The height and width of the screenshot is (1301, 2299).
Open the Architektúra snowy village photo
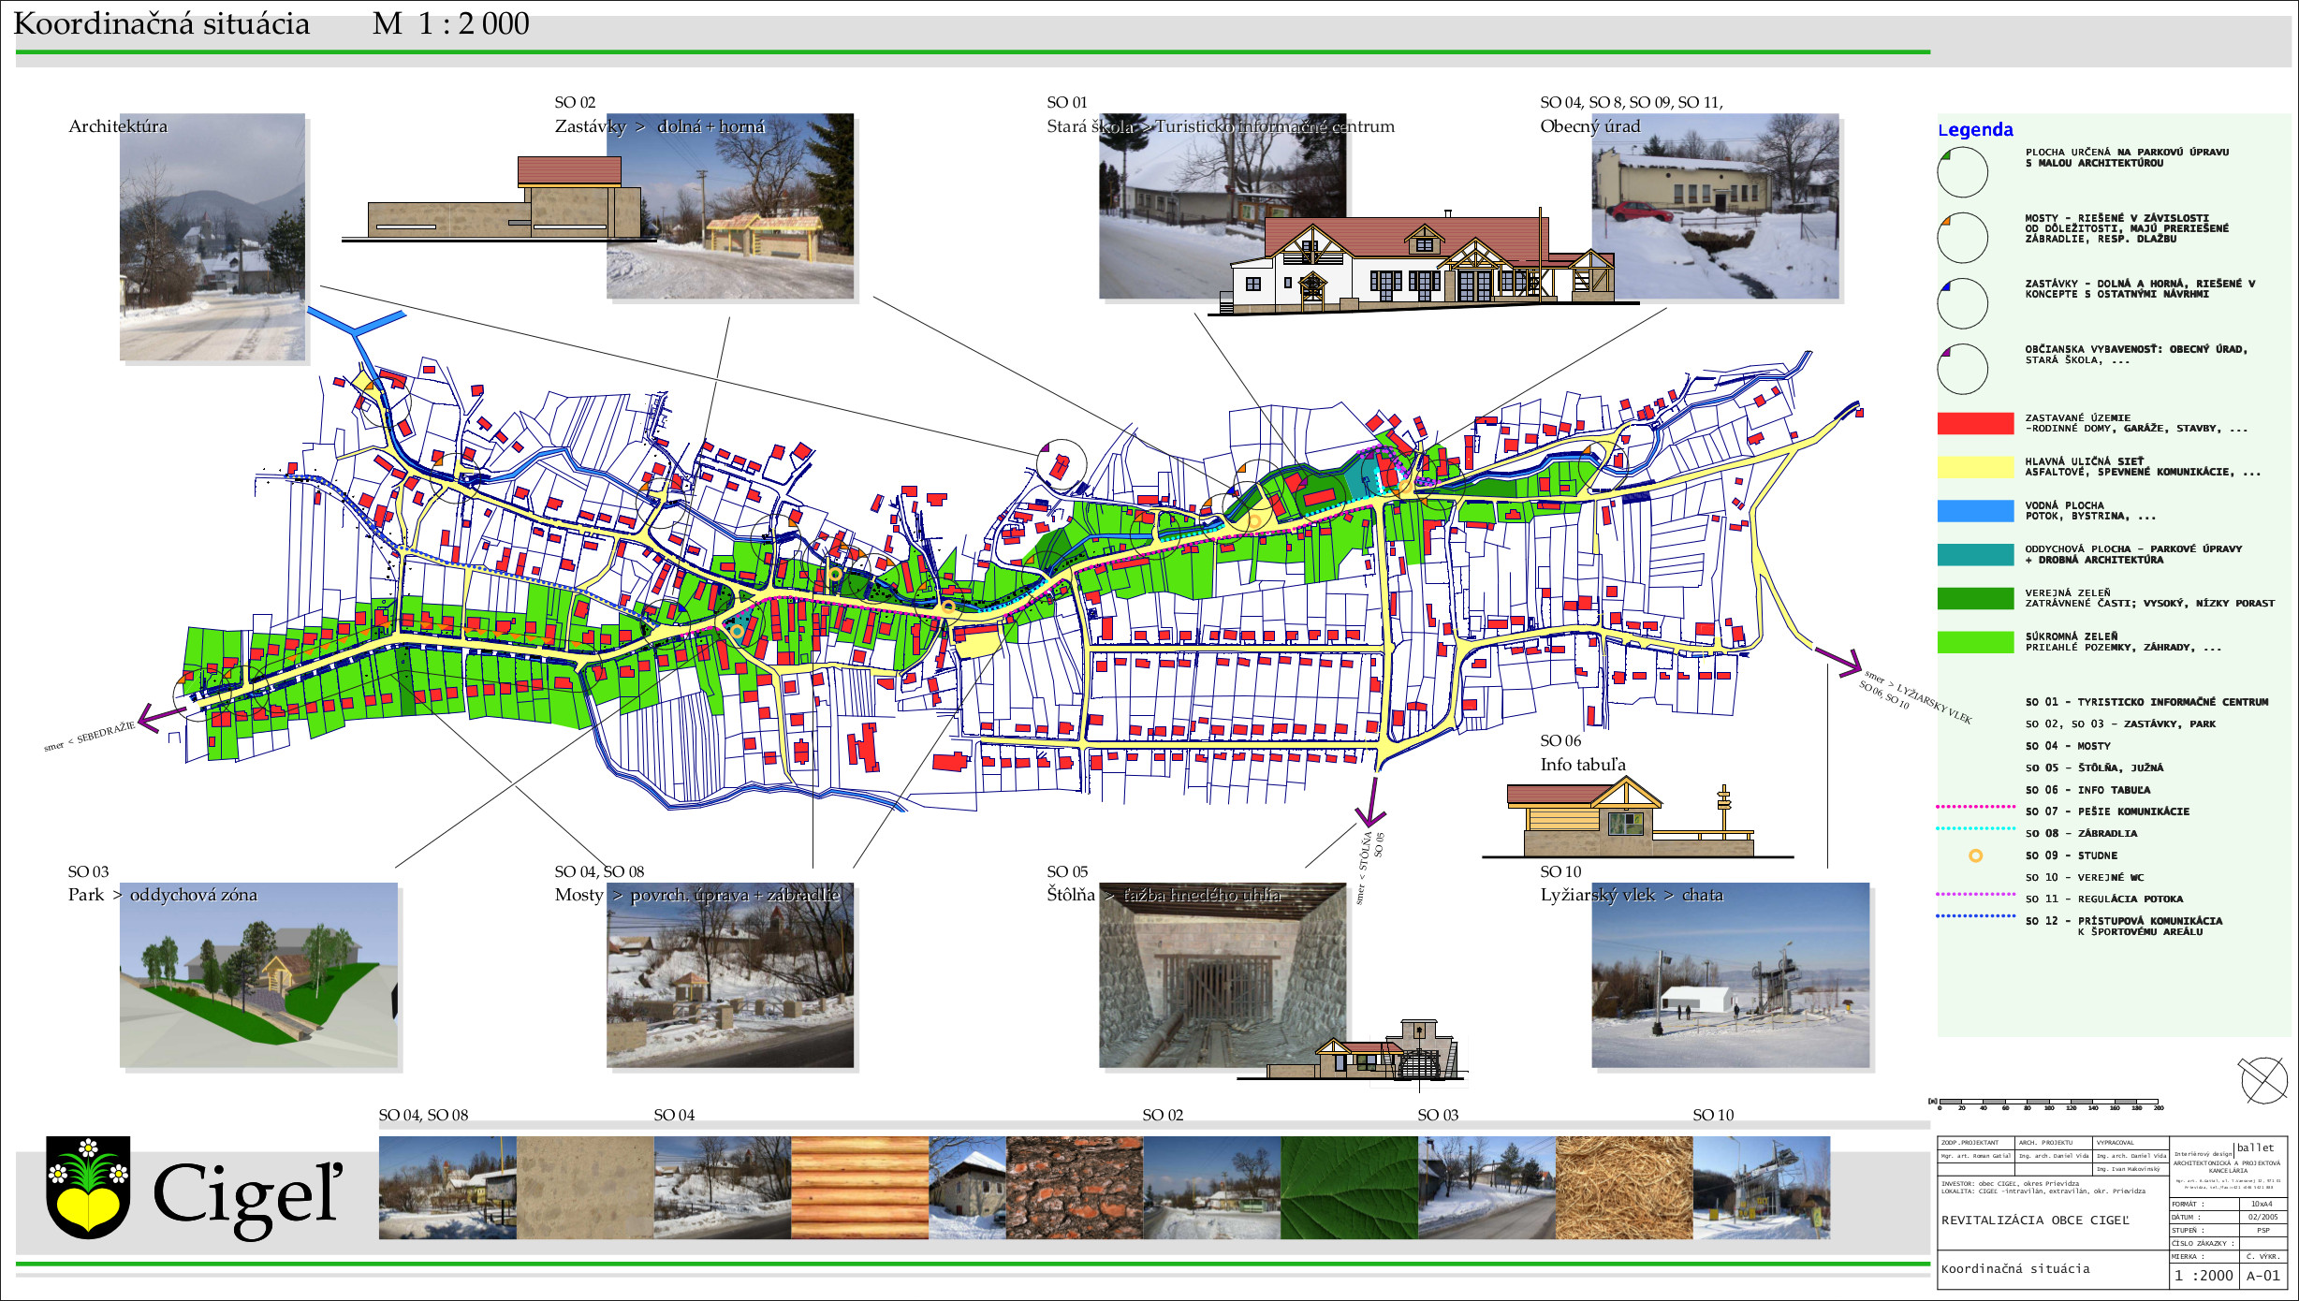(x=212, y=237)
